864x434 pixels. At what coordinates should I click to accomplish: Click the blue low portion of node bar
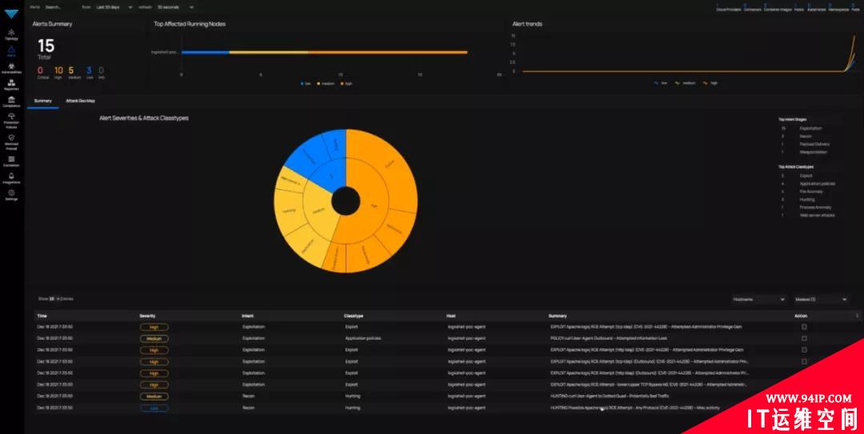205,52
